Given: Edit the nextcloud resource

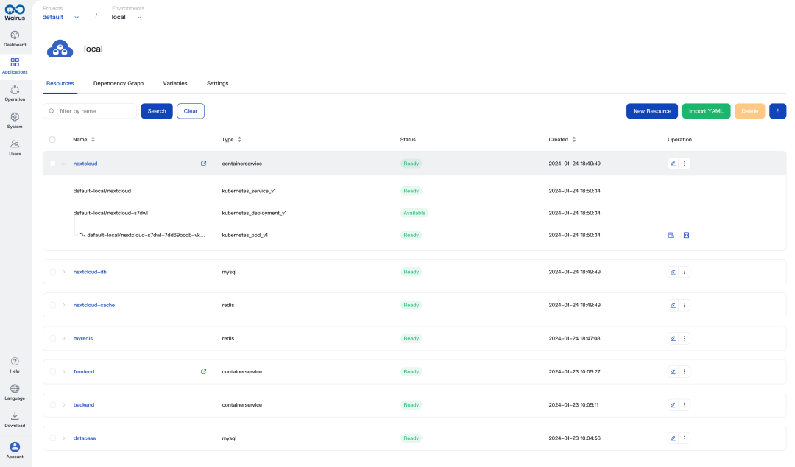Looking at the screenshot, I should coord(673,164).
